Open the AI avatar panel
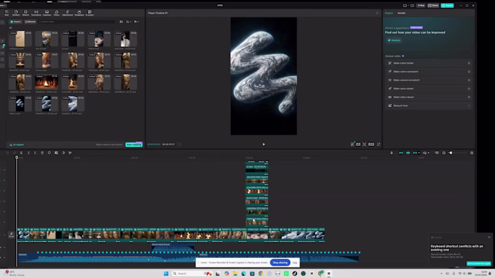This screenshot has height=278, width=495. point(90,12)
